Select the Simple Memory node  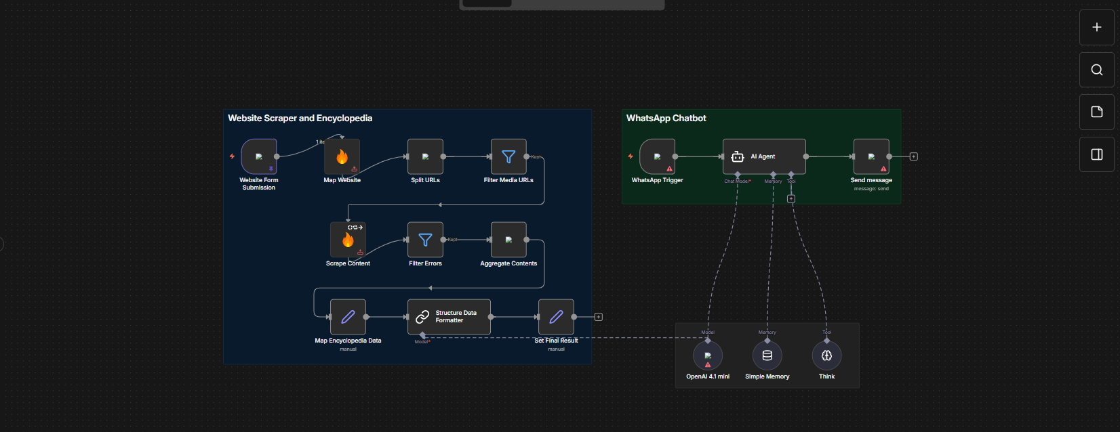coord(767,355)
